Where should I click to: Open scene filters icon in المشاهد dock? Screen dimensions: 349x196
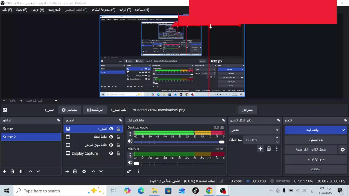(21, 171)
